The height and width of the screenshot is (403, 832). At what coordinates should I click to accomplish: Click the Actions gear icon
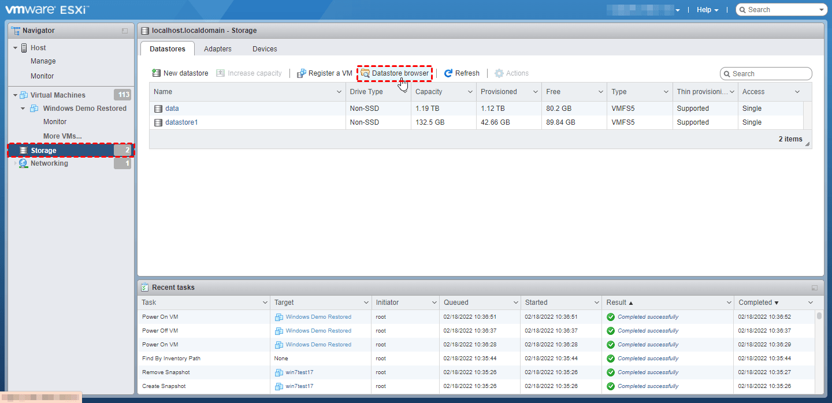coord(499,73)
